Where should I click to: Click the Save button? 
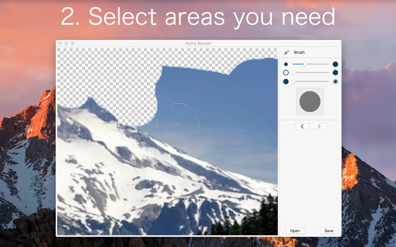(329, 231)
